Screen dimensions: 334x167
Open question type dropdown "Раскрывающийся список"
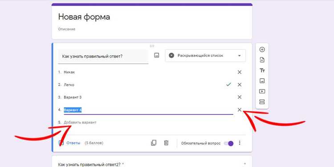pyautogui.click(x=205, y=56)
